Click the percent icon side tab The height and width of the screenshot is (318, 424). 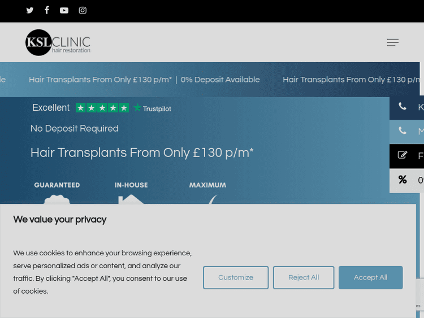coord(403,180)
